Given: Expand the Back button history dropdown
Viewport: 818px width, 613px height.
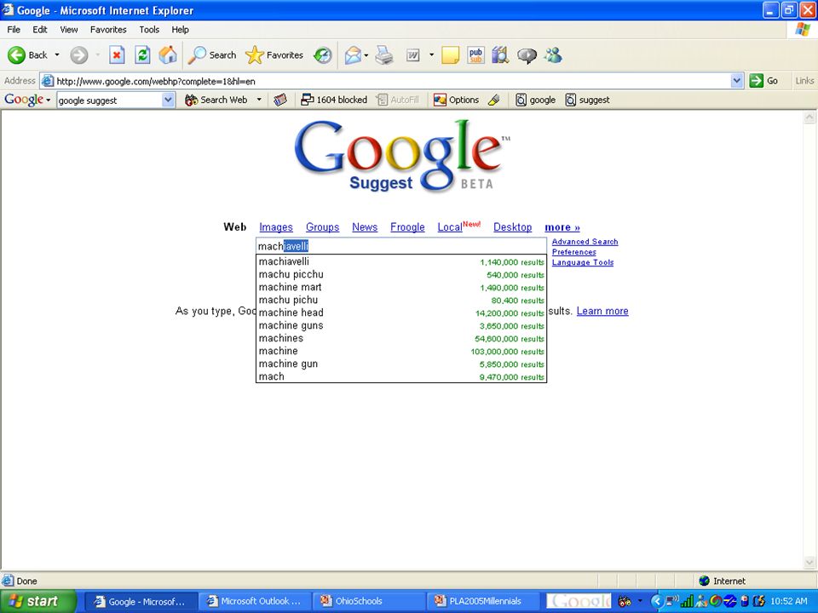Looking at the screenshot, I should pos(57,54).
